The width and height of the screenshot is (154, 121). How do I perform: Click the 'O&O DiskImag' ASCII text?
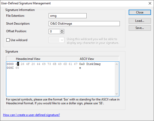(90, 64)
